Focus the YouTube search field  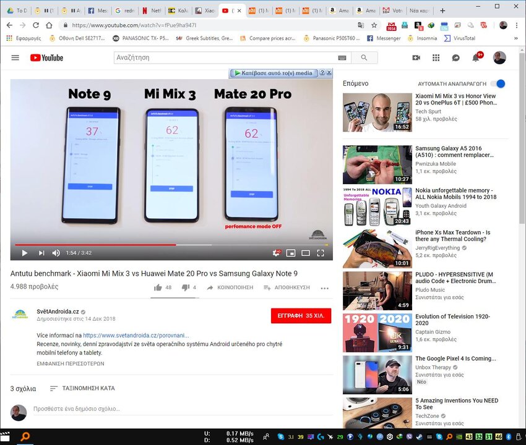pos(226,57)
